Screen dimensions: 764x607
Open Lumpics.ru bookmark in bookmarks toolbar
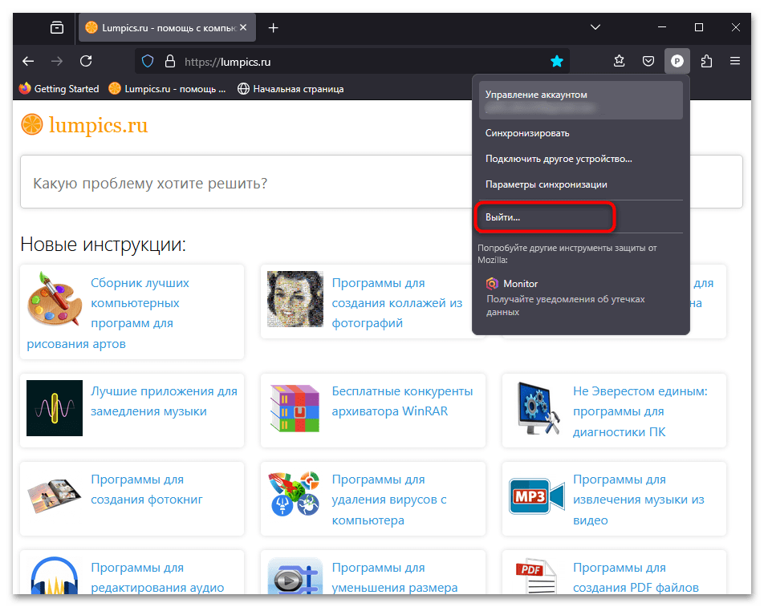(x=167, y=89)
